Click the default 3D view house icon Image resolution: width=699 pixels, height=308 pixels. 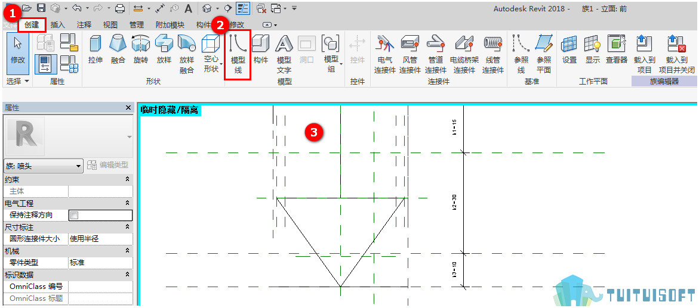pos(207,8)
